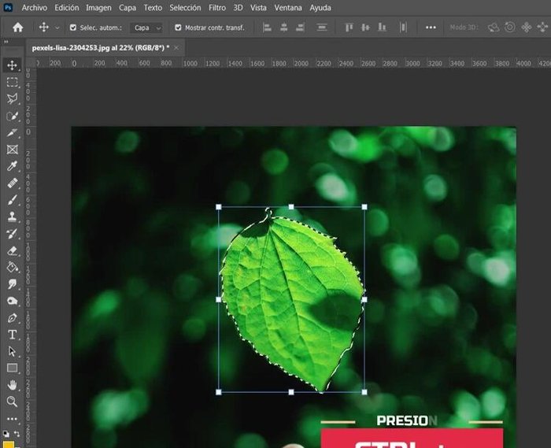Open the Selección menu
551x448 pixels.
(x=185, y=8)
